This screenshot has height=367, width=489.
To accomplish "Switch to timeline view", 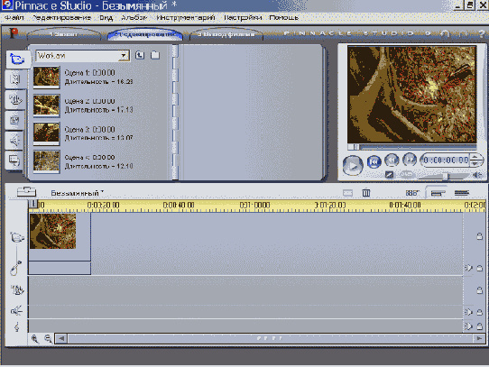I will pyautogui.click(x=438, y=193).
